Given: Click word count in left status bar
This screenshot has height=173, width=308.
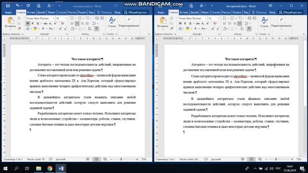Looking at the screenshot, I should click(x=36, y=159).
